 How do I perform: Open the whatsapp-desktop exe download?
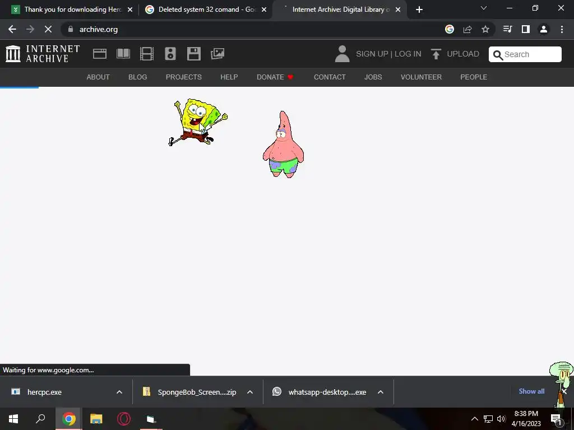[320, 392]
